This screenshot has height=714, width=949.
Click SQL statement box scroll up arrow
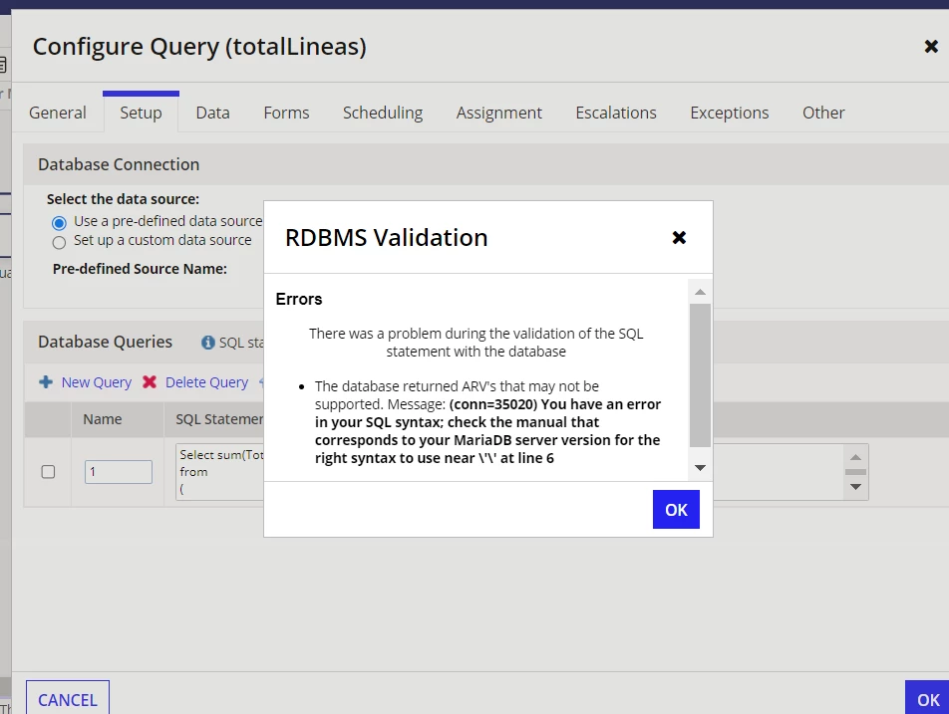[x=855, y=457]
